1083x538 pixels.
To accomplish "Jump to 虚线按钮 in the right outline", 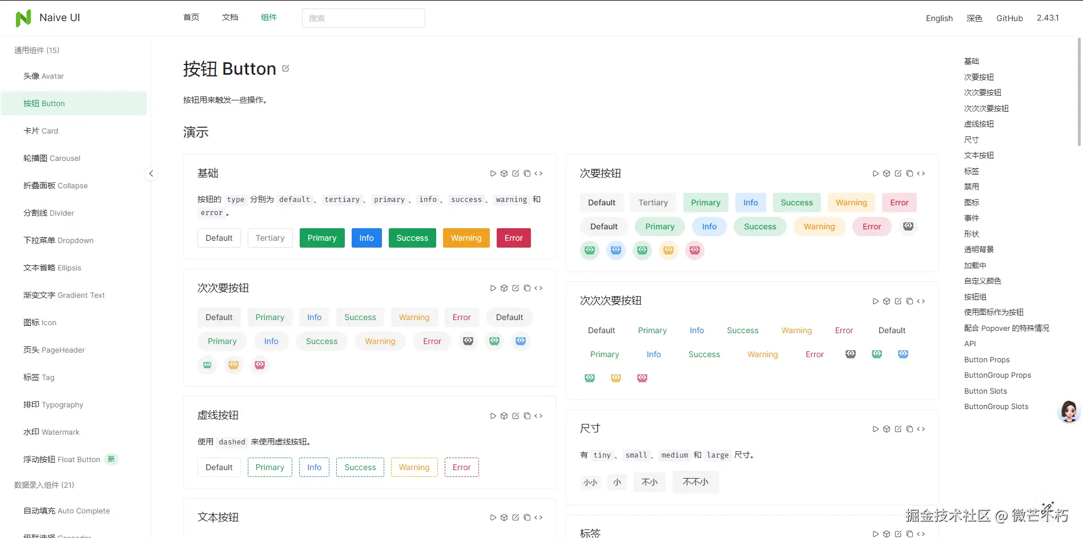I will point(979,124).
